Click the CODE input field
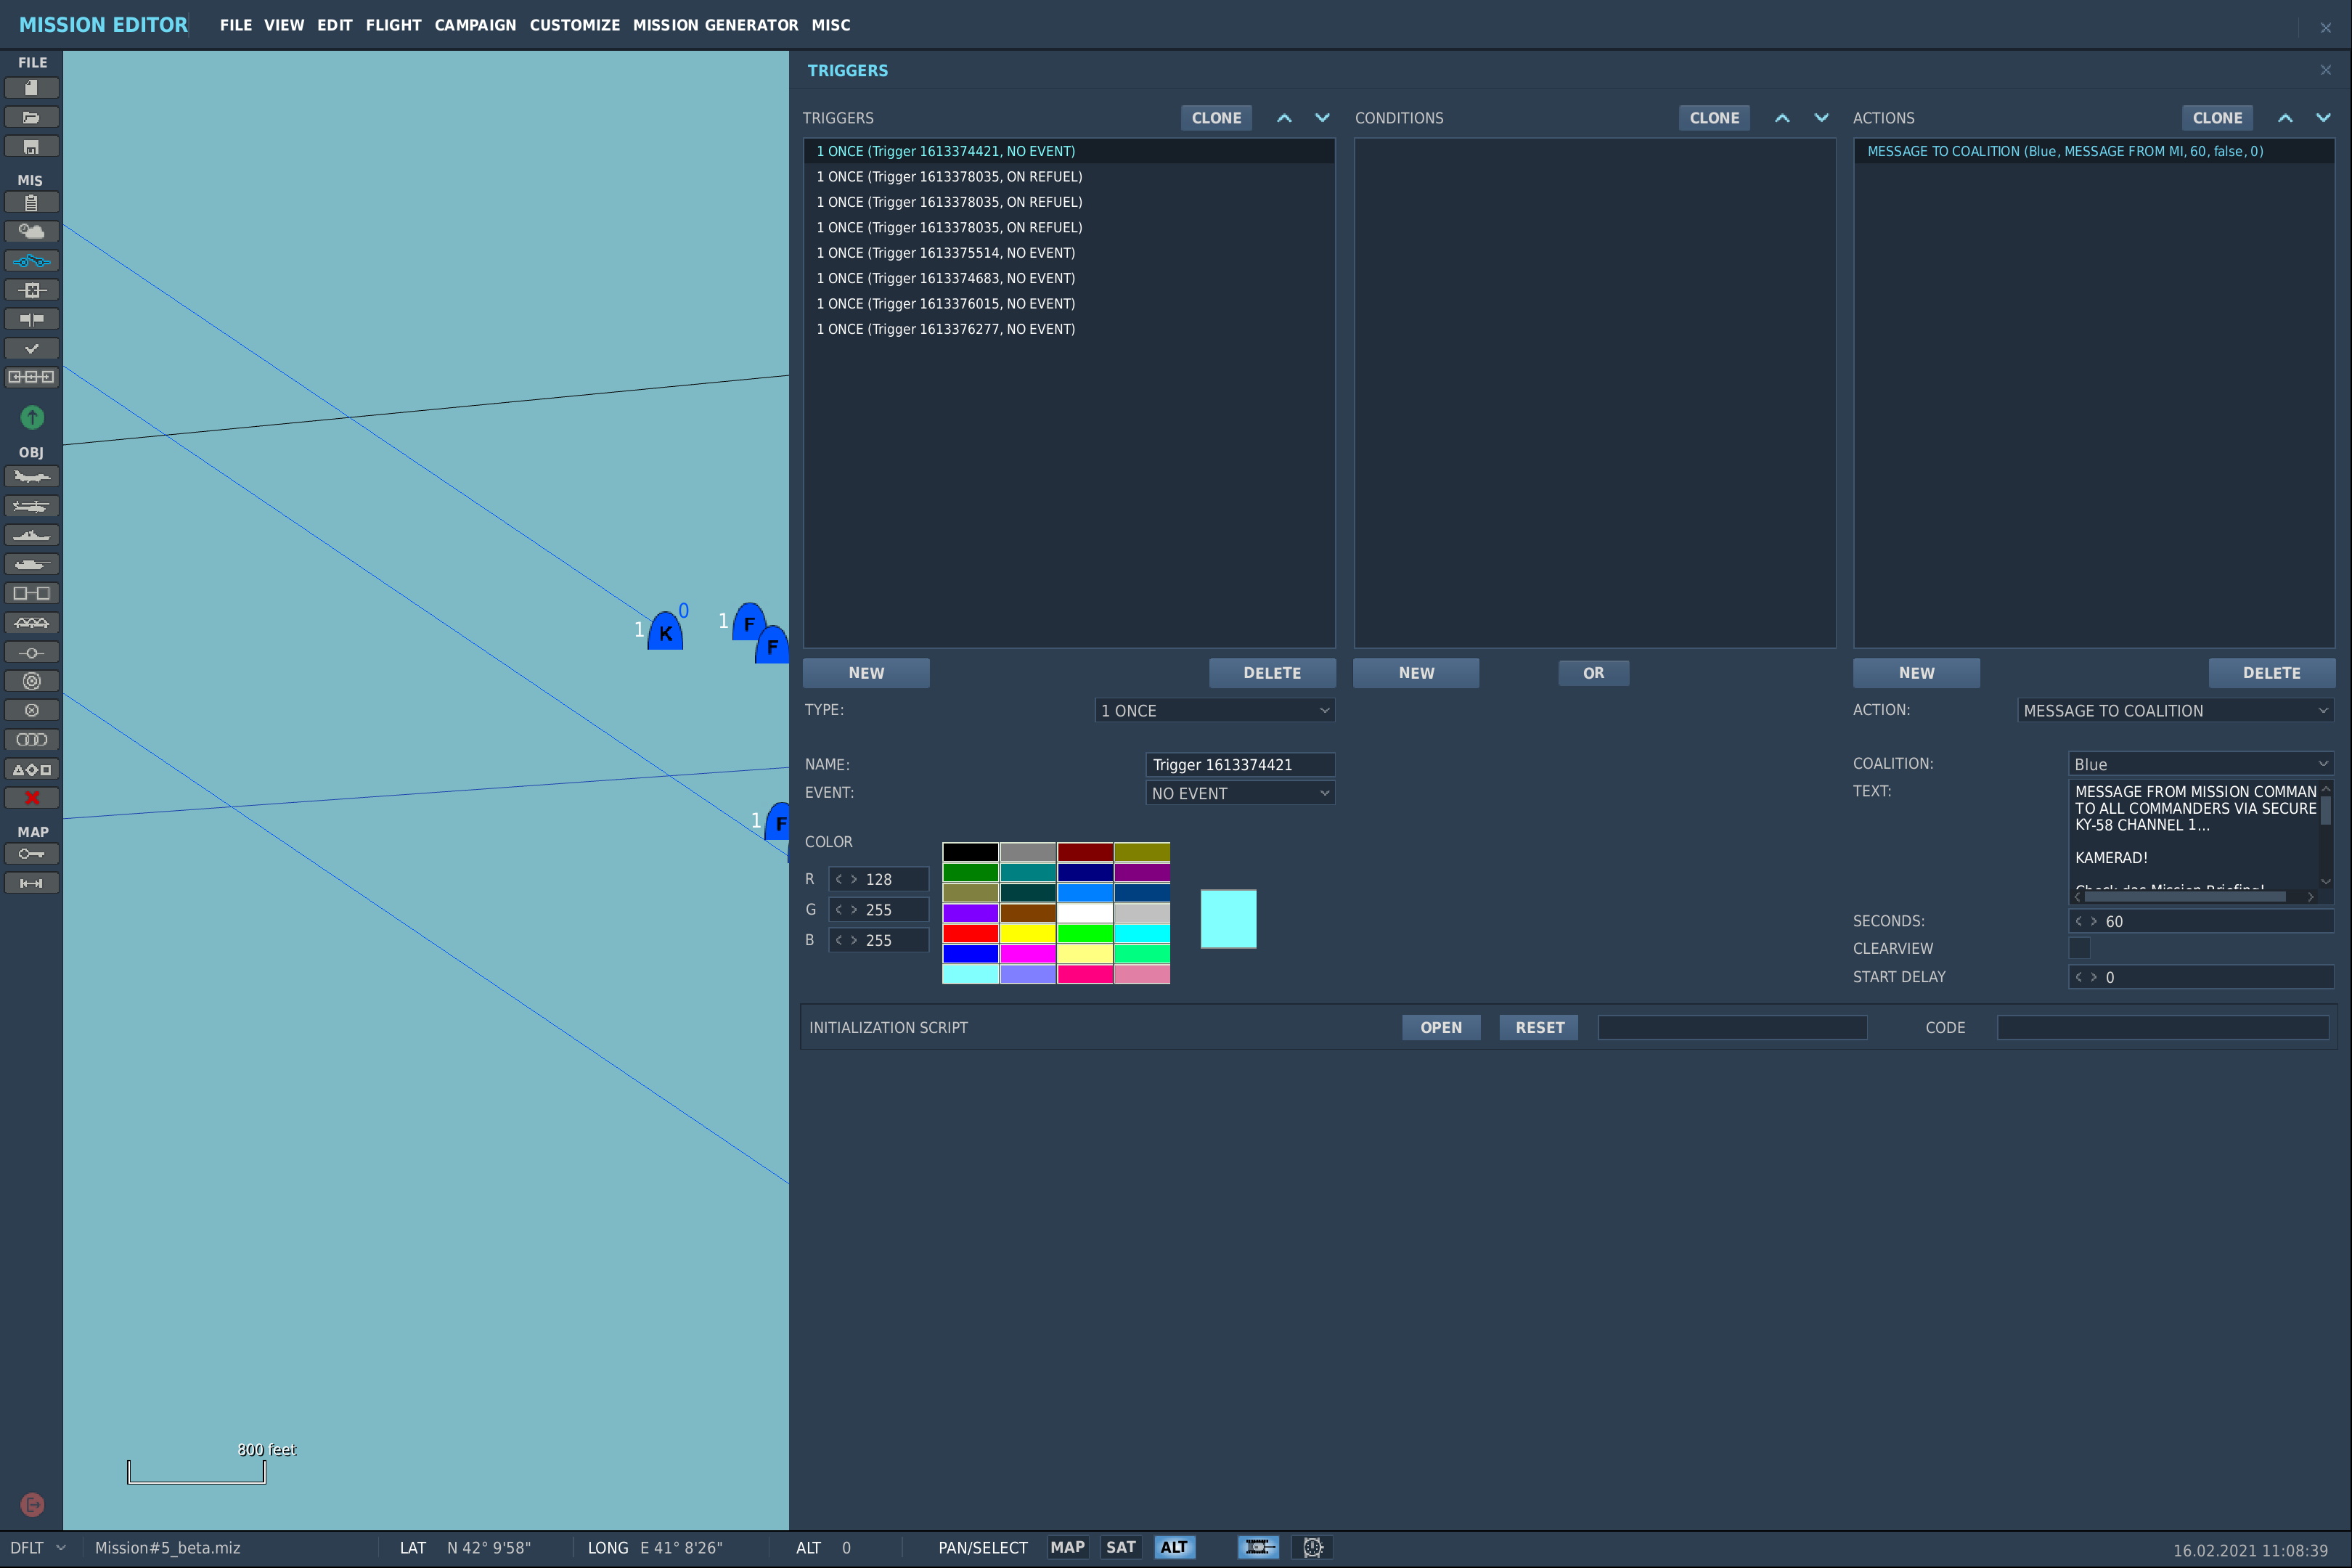Screen dimensions: 2352x1568 pyautogui.click(x=2163, y=1028)
